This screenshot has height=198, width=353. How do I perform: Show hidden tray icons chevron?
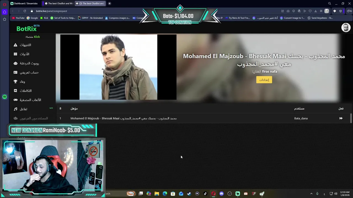(311, 194)
